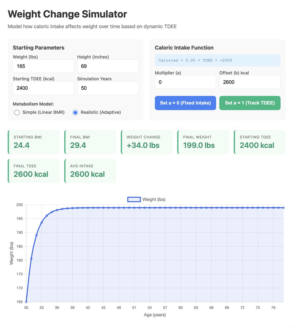294x328 pixels.
Task: Click the Weight Change +34.0 lbs card
Action: [x=147, y=142]
